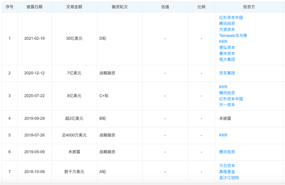The width and height of the screenshot is (285, 185).
Task: Click the 春华资本 investor link
Action: tap(227, 54)
